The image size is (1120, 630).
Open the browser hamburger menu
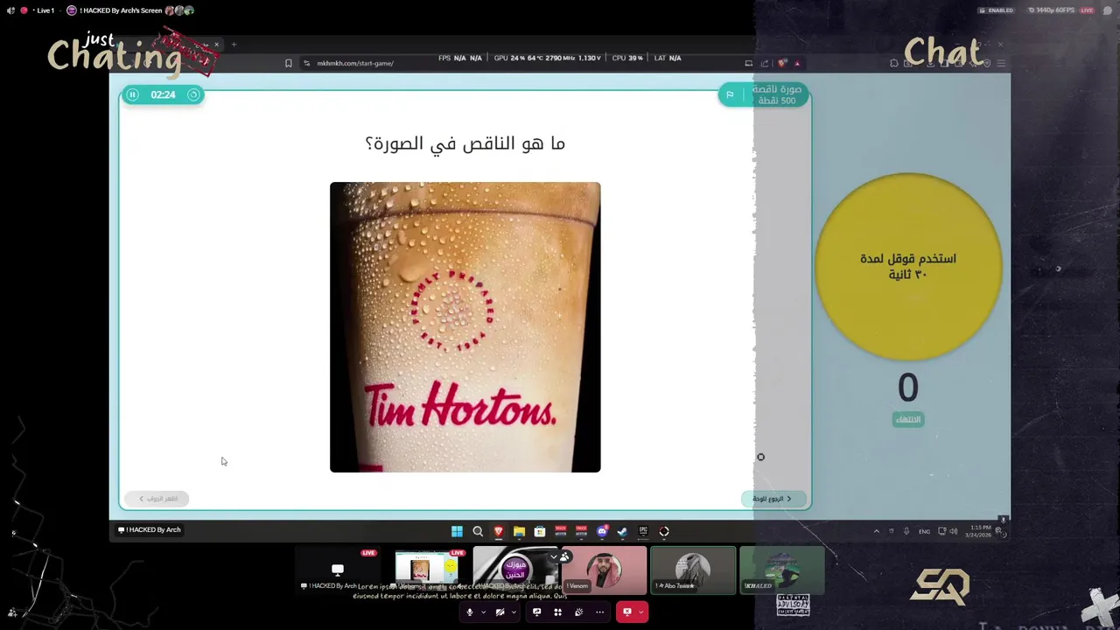(1001, 63)
